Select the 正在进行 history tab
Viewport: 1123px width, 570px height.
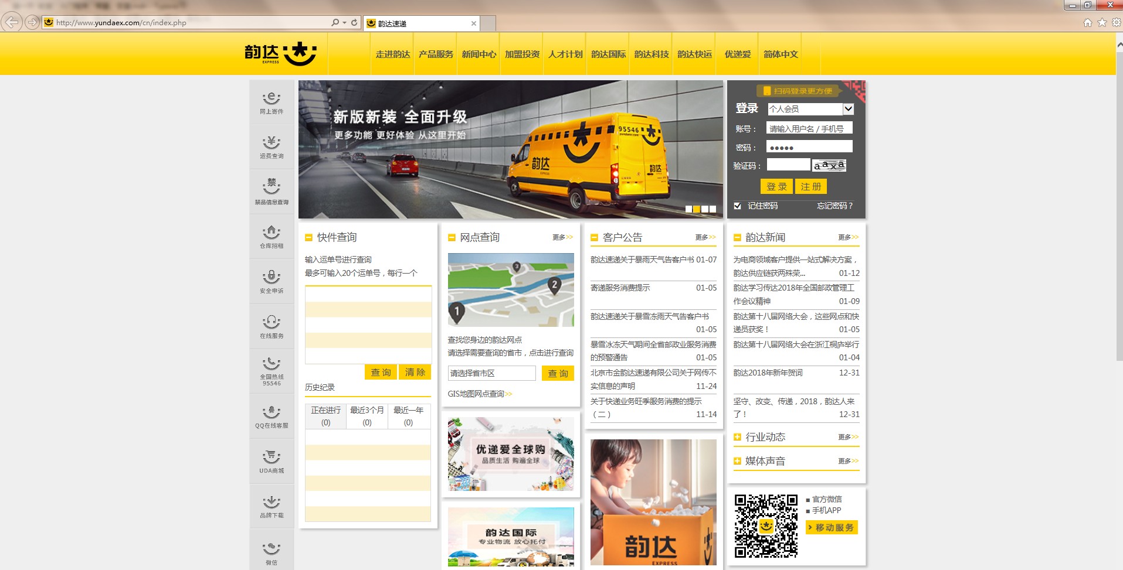pos(325,416)
